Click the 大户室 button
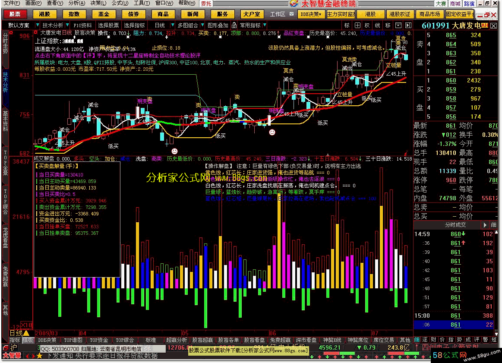The image size is (502, 363). 252,14
